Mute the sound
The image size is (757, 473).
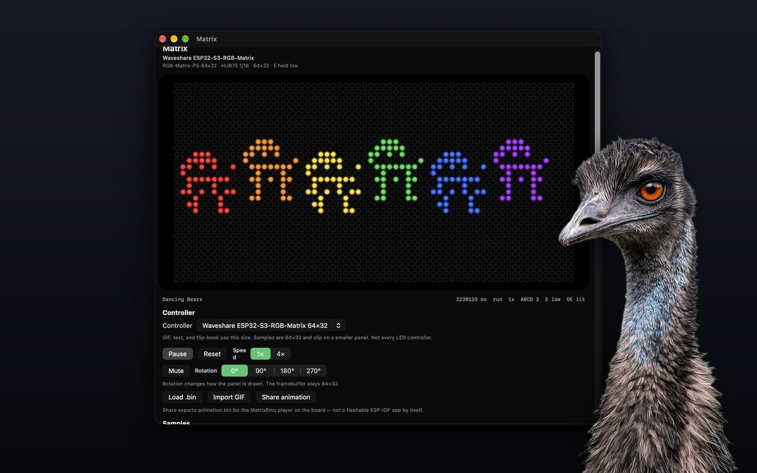click(176, 371)
